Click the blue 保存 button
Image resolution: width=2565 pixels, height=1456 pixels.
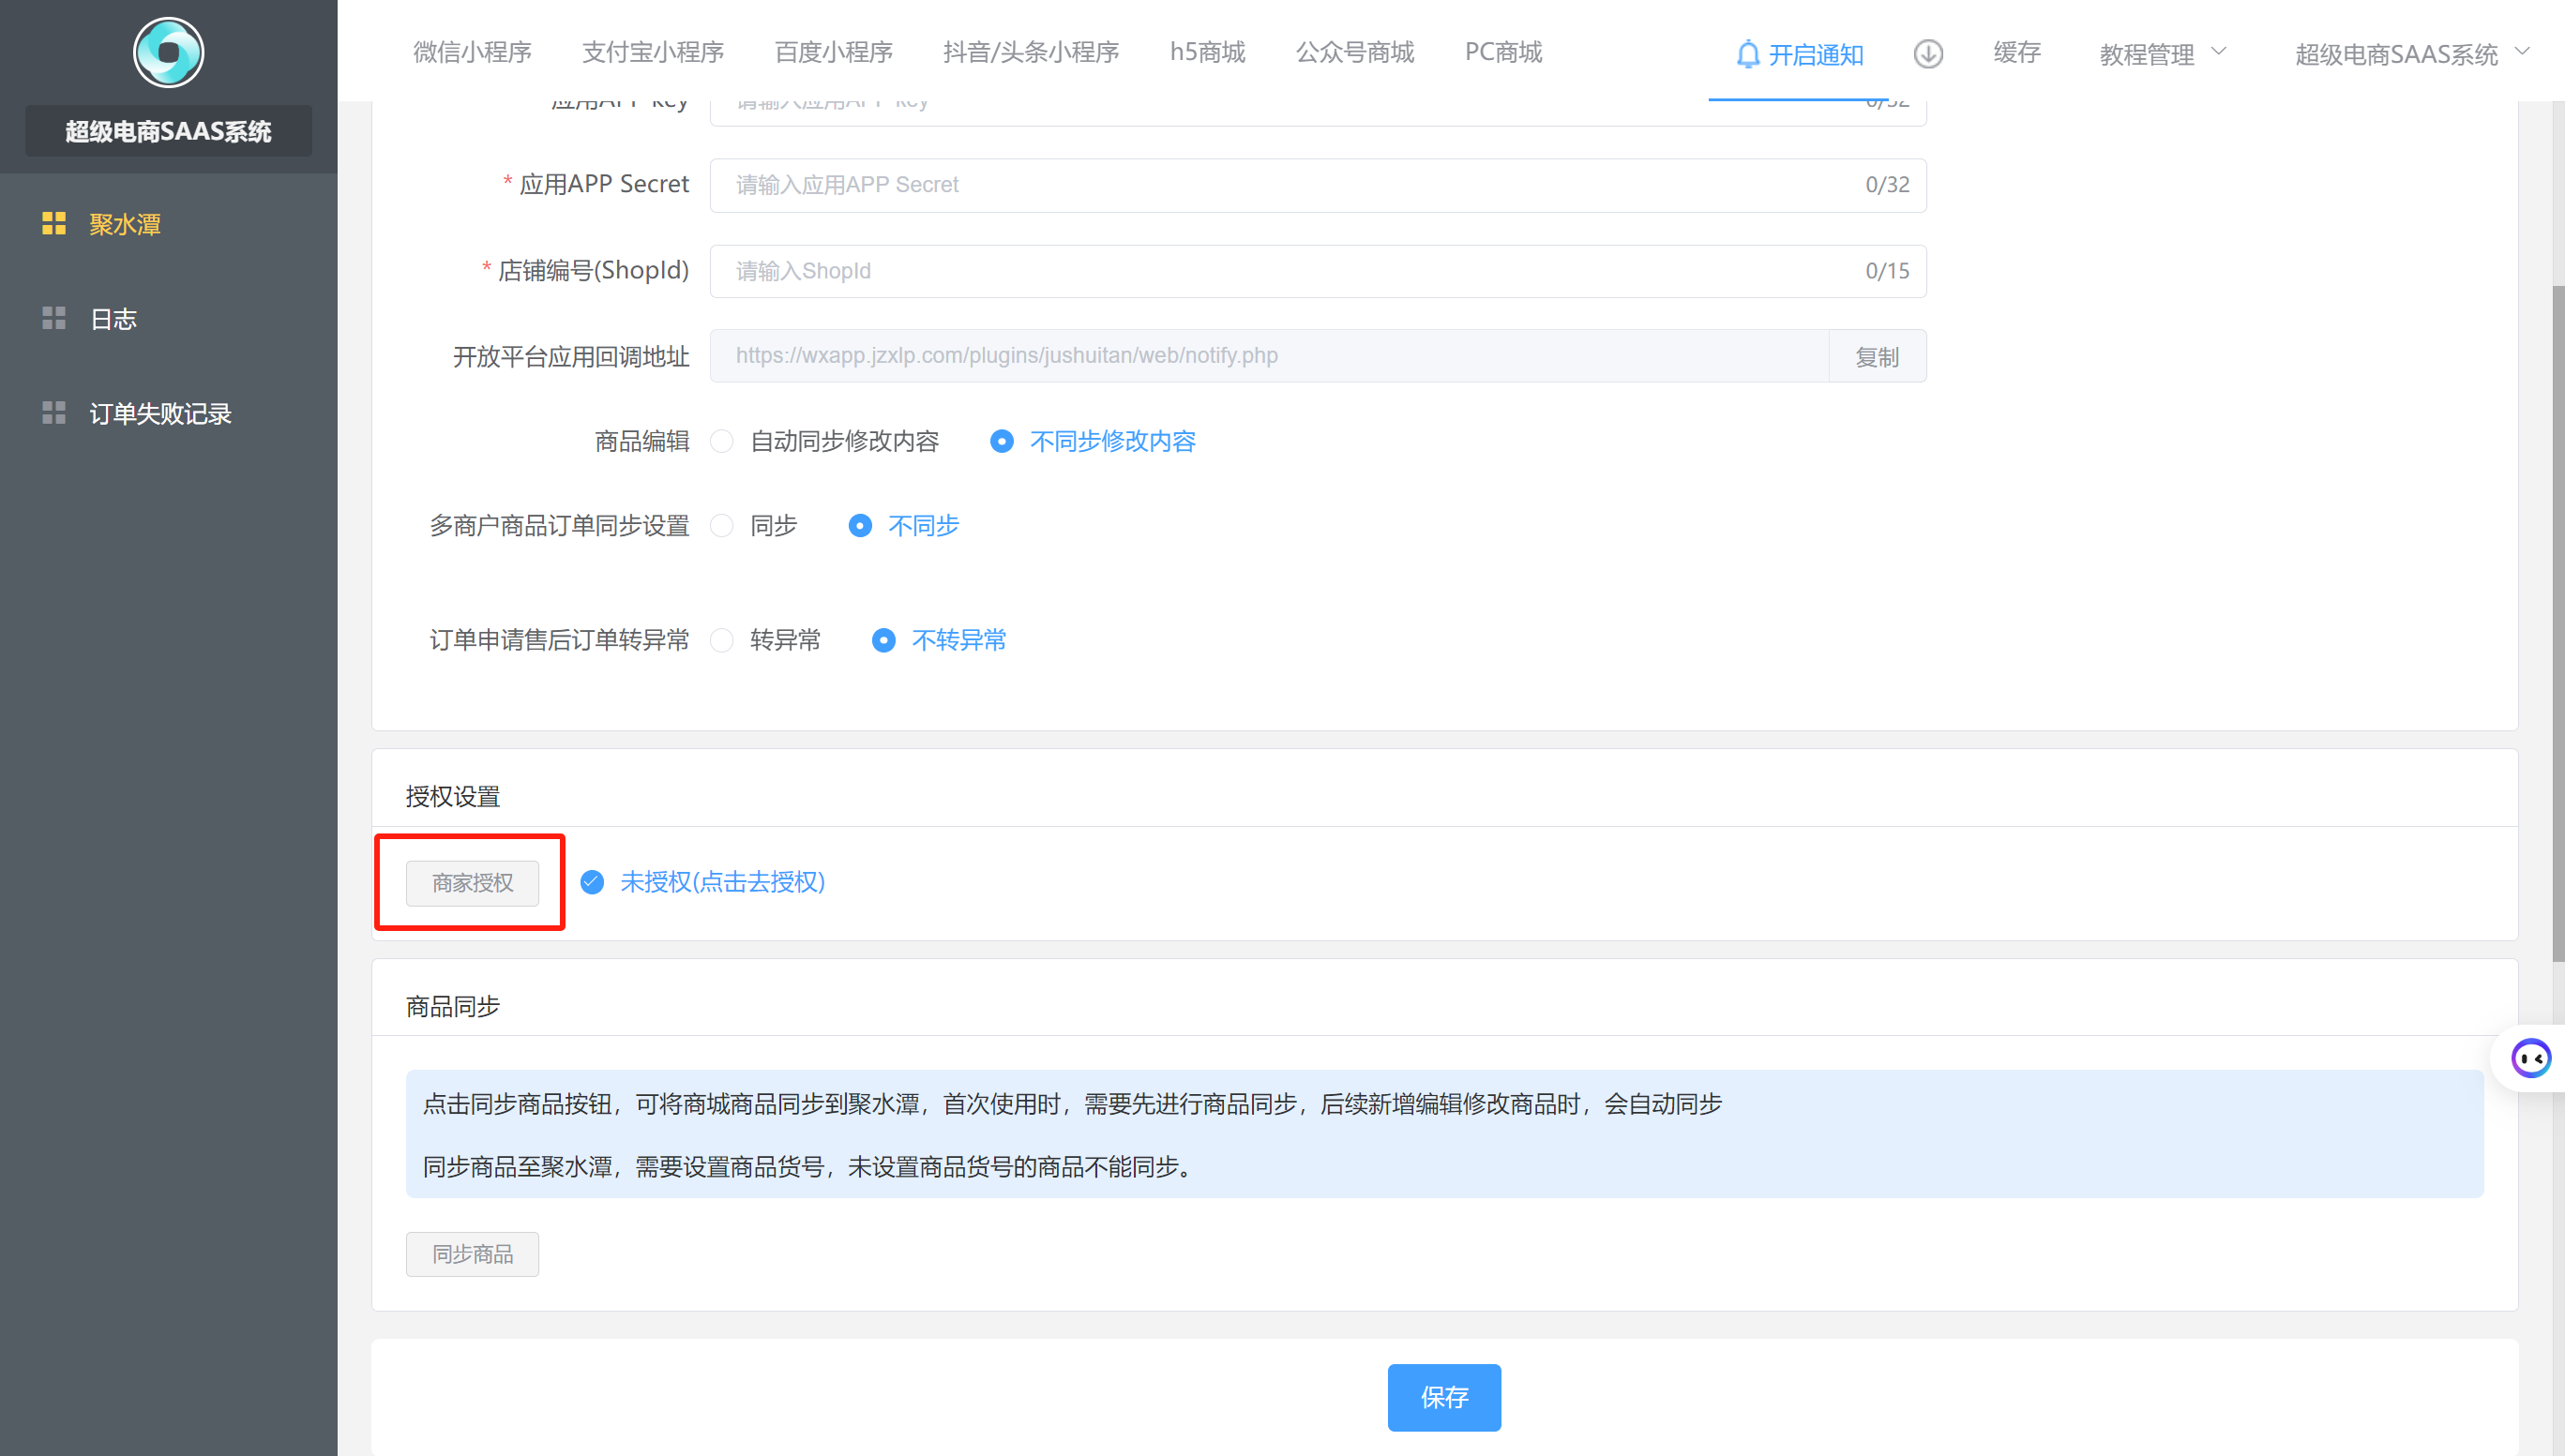point(1443,1397)
